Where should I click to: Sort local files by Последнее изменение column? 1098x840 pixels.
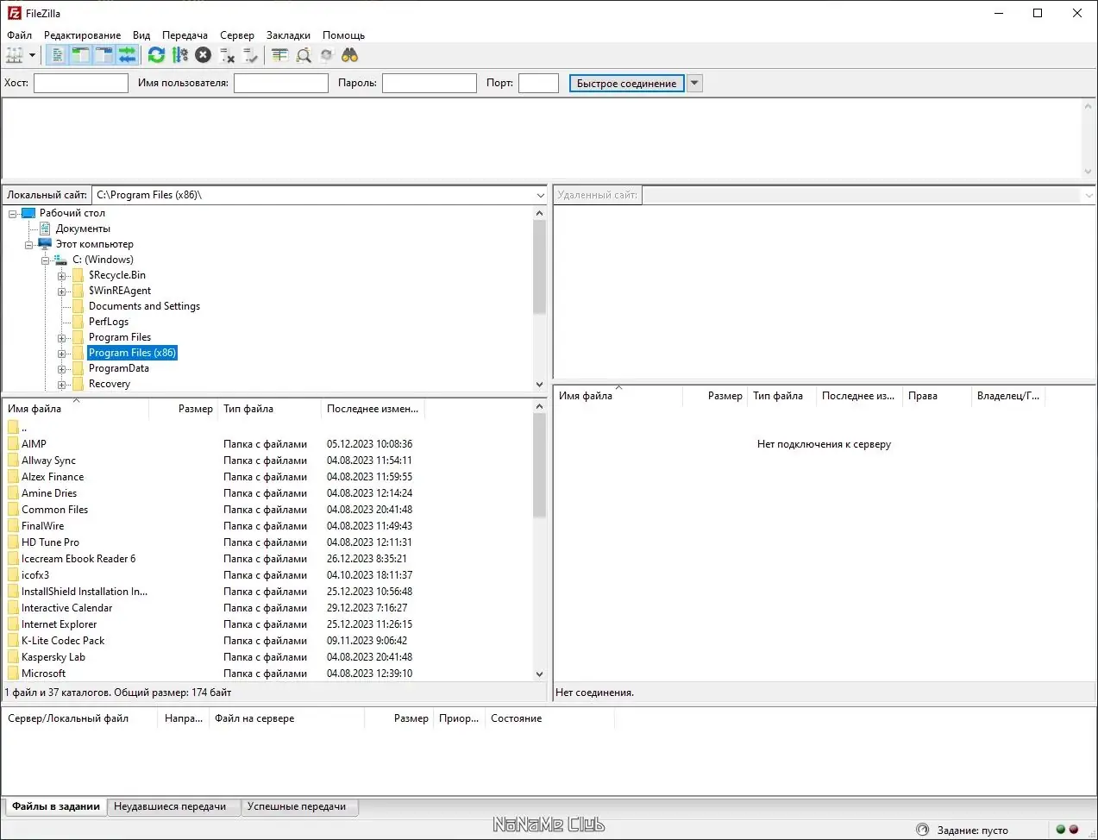pos(372,409)
